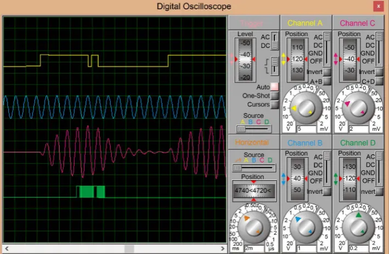Image resolution: width=389 pixels, height=254 pixels.
Task: Click Channel D coupling mode slider
Action: 379,169
